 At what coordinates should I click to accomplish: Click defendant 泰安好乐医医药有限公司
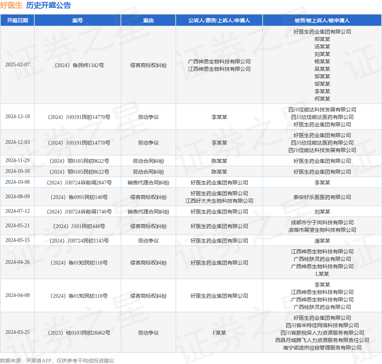point(322,197)
